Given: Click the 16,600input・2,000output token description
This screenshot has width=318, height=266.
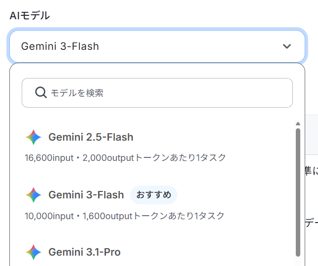Looking at the screenshot, I should 125,158.
